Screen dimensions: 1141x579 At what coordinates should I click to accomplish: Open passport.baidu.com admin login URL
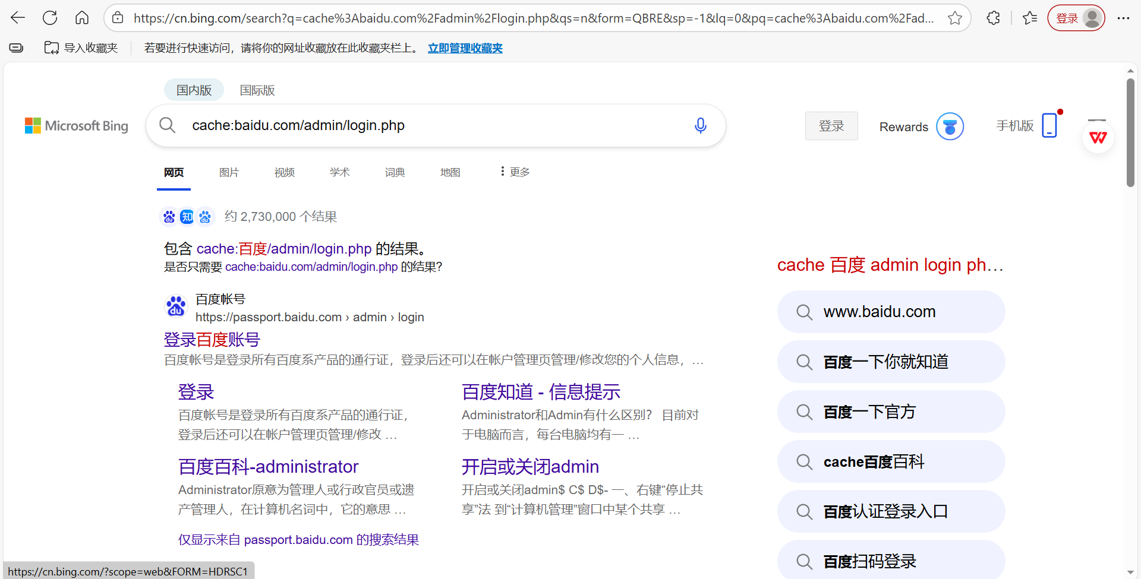click(310, 317)
